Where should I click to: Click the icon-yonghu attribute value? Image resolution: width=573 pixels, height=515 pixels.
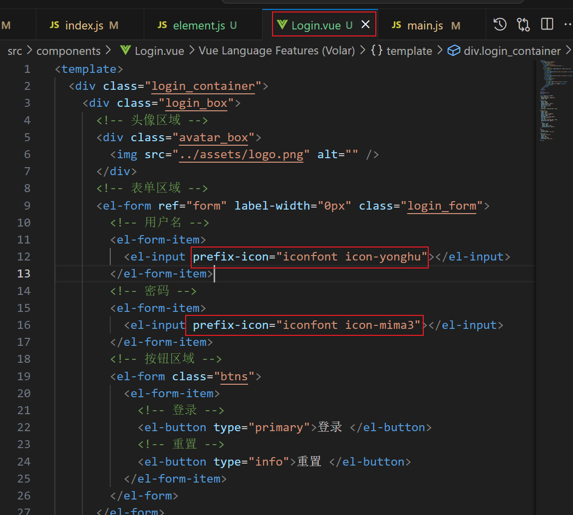click(383, 257)
